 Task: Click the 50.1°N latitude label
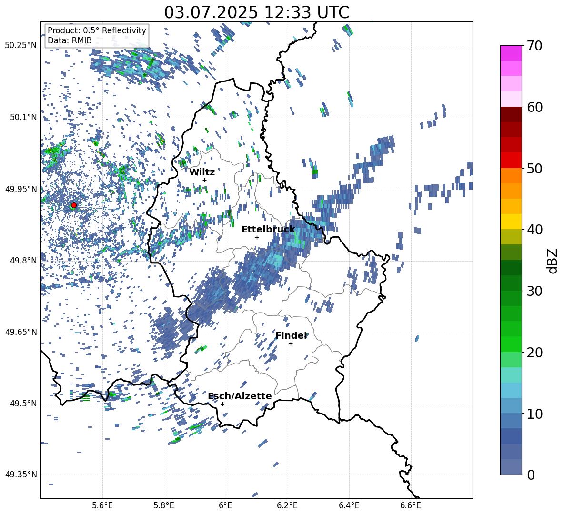click(24, 117)
